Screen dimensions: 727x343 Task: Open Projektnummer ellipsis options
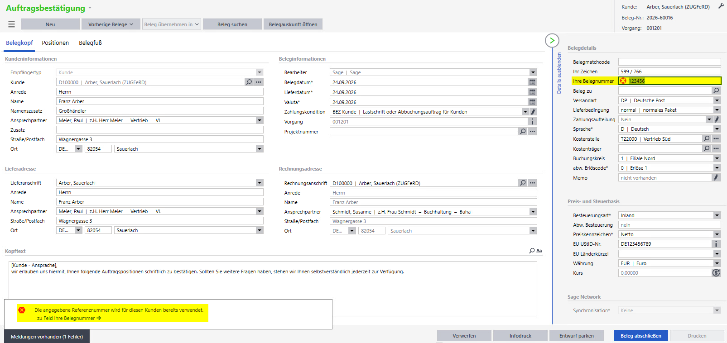533,132
